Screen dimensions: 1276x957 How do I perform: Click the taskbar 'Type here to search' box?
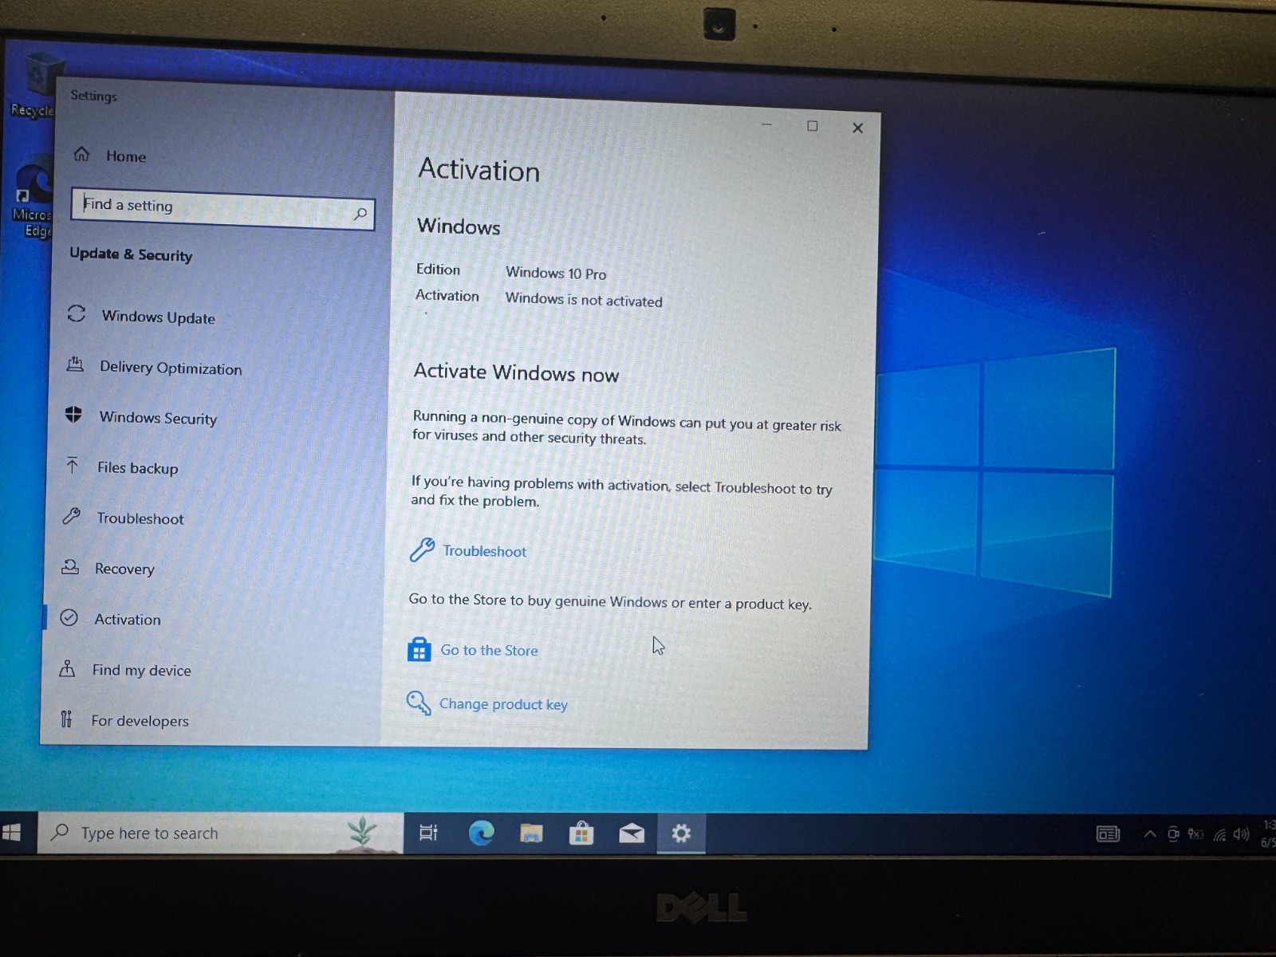coord(220,833)
